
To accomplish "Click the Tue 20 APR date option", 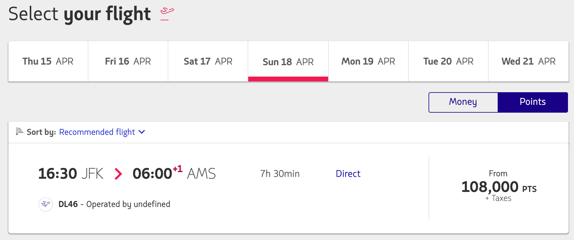I will tap(448, 61).
